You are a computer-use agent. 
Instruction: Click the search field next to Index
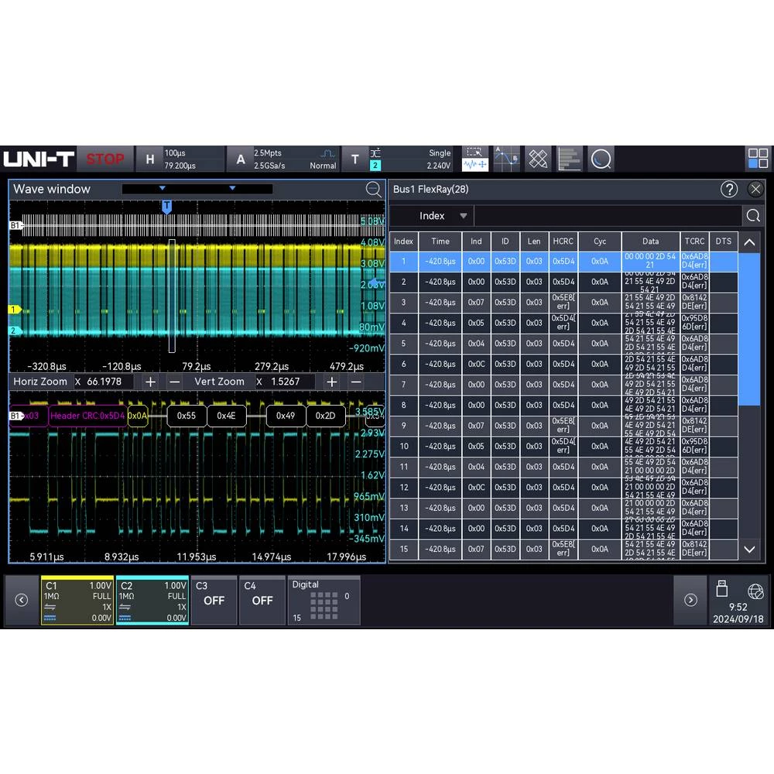[608, 216]
